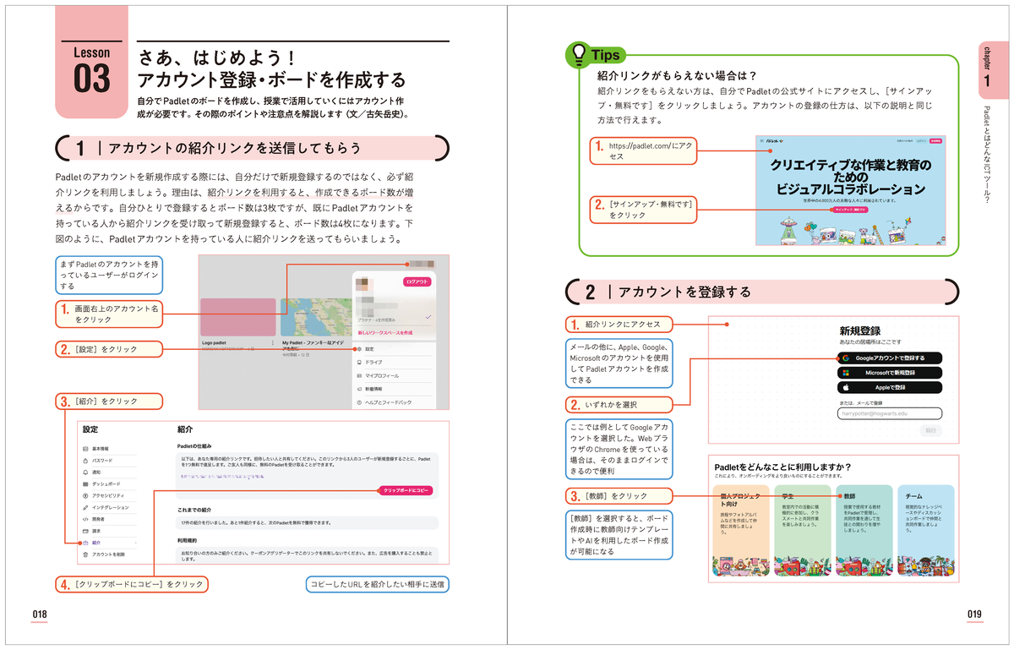Click the question mark icon beside ヘルプとフィードバック

[359, 402]
